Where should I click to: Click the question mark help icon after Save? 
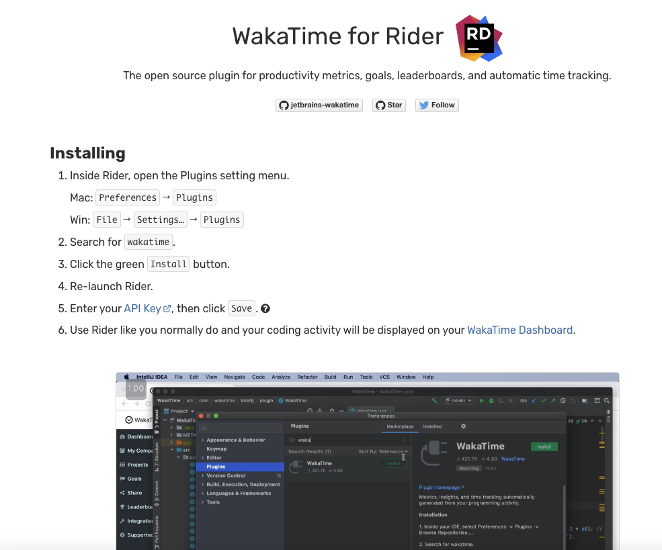click(265, 309)
